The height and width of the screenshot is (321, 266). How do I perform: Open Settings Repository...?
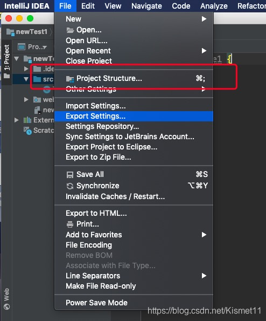[134, 126]
